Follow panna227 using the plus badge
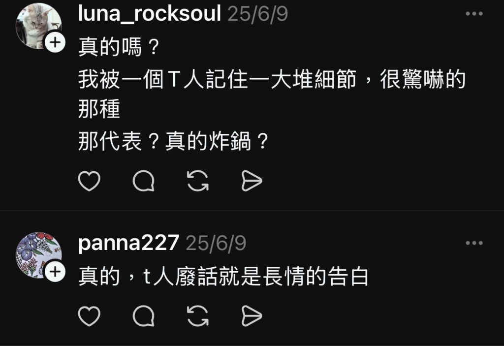 tap(55, 272)
